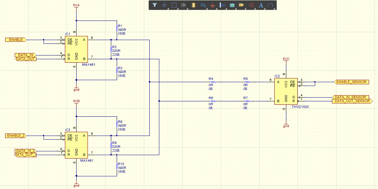Select the Arc drawing tool
The height and width of the screenshot is (189, 378).
tap(271, 5)
